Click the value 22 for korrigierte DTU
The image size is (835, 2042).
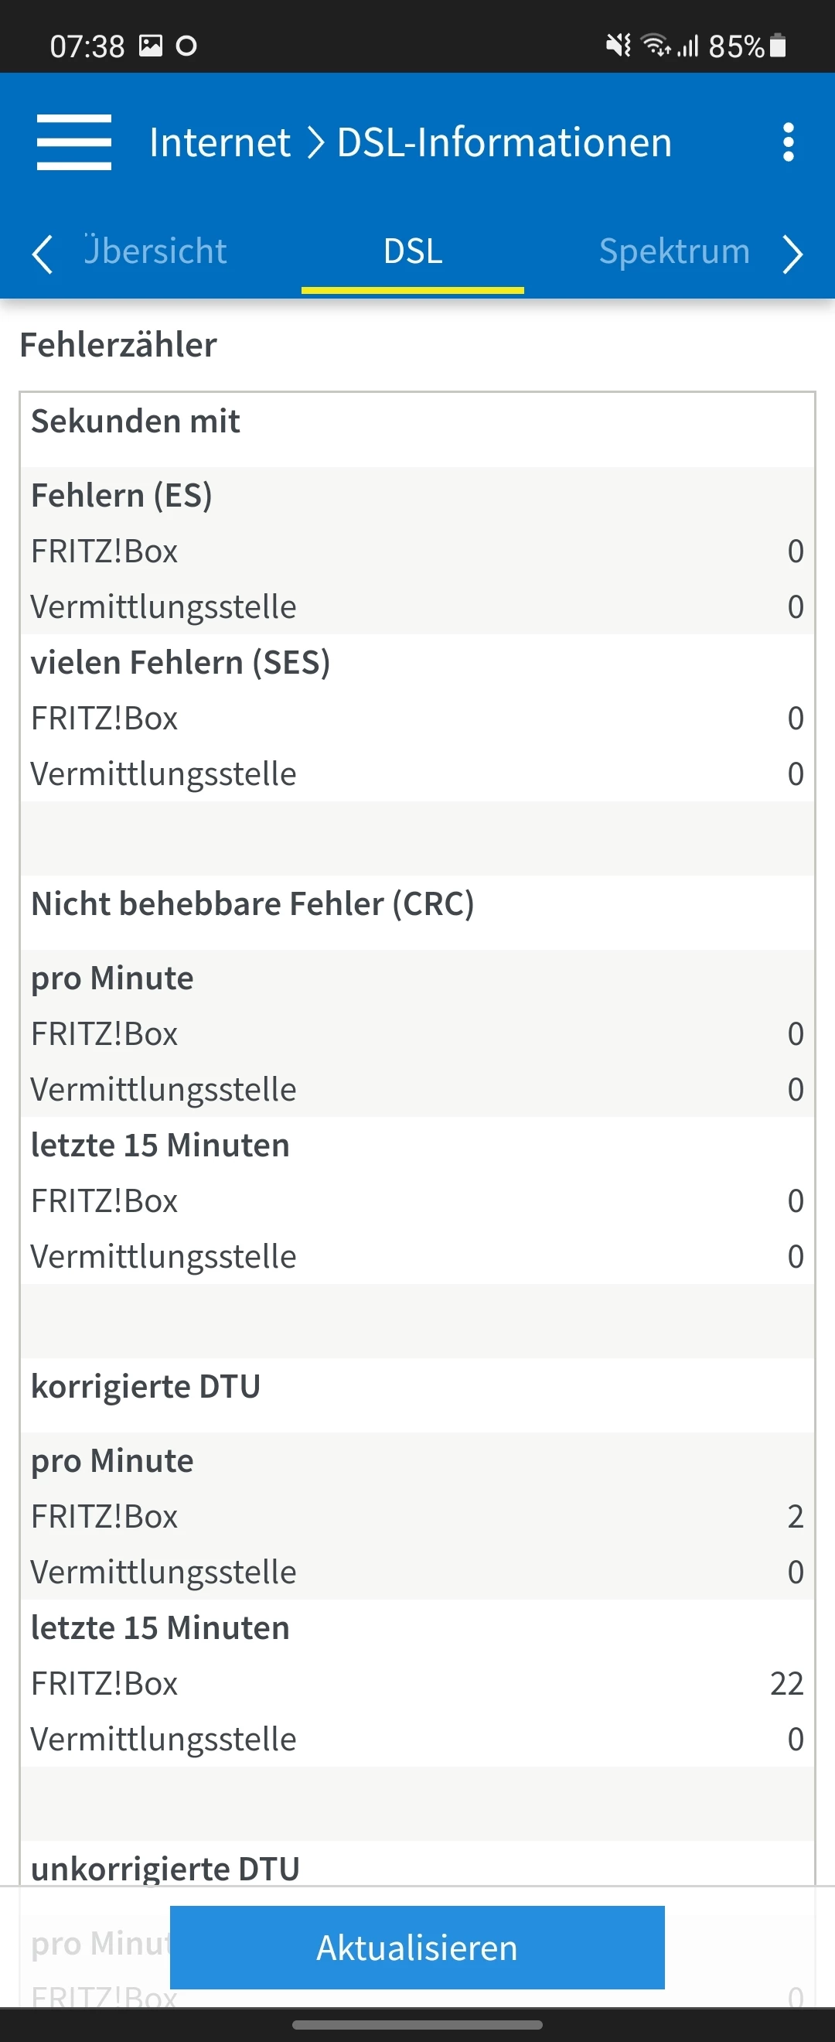pos(786,1683)
